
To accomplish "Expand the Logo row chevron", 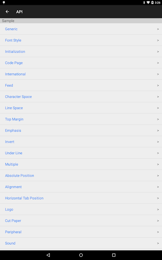I will point(158,209).
